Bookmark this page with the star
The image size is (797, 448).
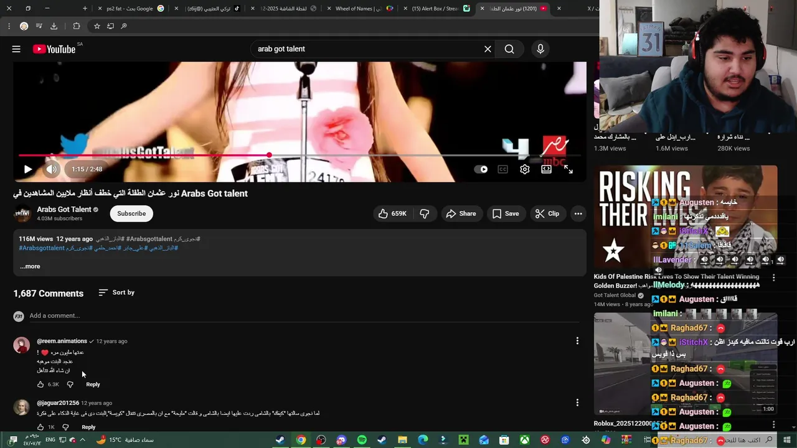tap(97, 26)
